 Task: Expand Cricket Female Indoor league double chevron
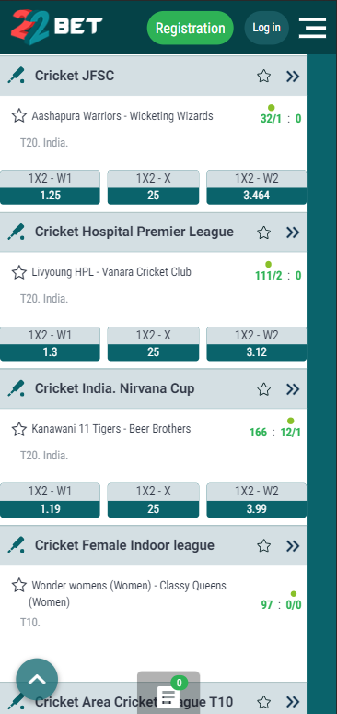(x=293, y=546)
